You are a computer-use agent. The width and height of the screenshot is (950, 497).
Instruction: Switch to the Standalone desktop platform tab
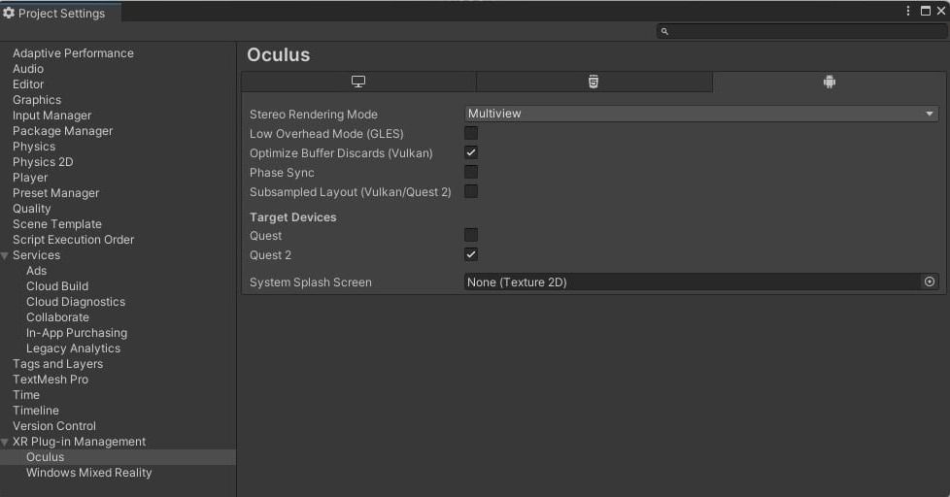coord(358,82)
